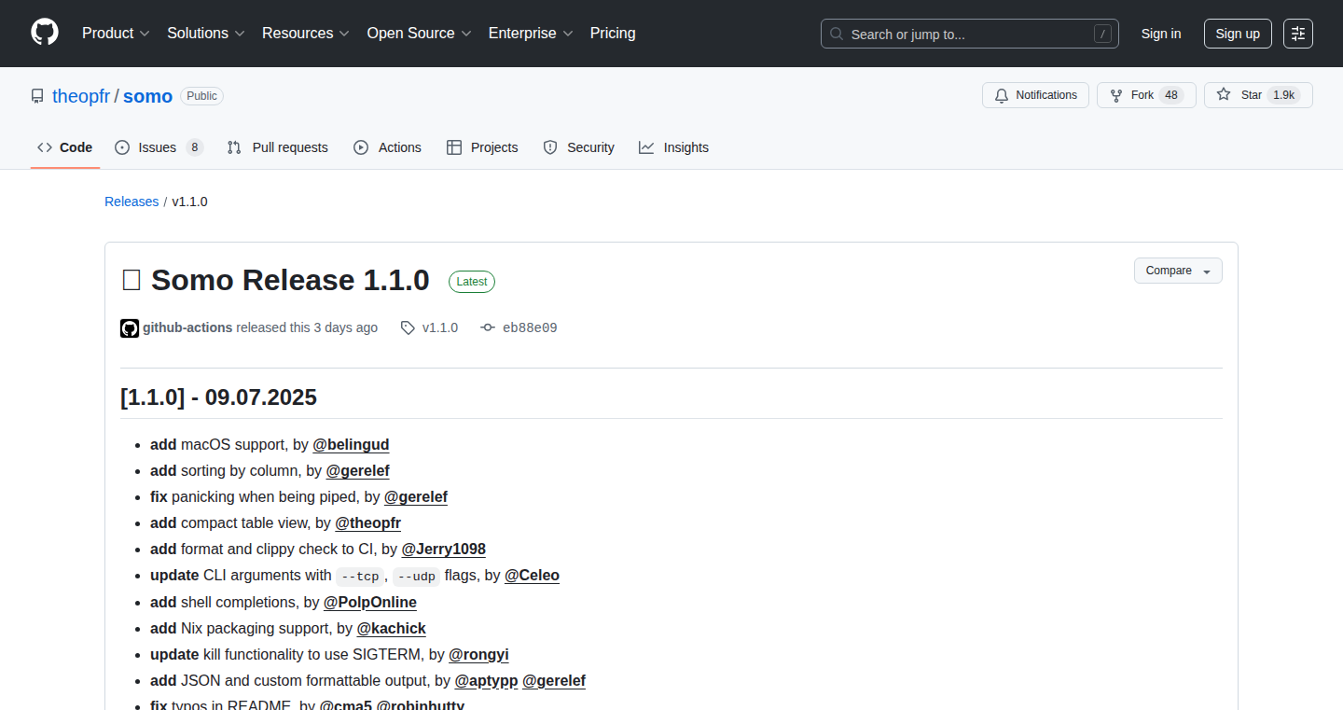
Task: Click the github-actions avatar icon
Action: (x=130, y=327)
